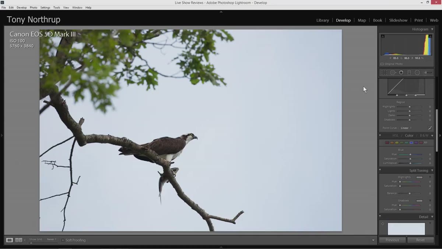Open toolbar content dropdown arrow
This screenshot has height=249, width=442.
pyautogui.click(x=373, y=240)
